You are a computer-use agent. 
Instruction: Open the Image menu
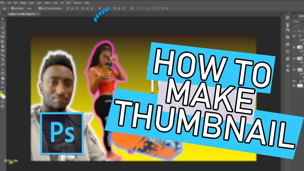coord(23,3)
